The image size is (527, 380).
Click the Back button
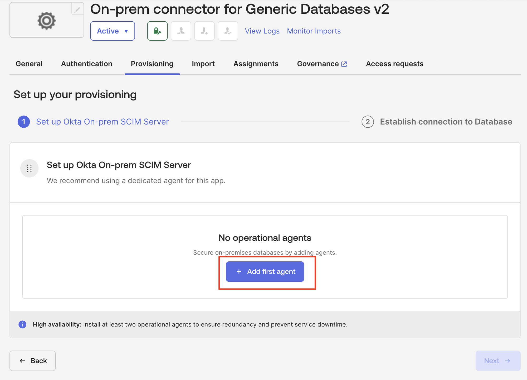[33, 361]
